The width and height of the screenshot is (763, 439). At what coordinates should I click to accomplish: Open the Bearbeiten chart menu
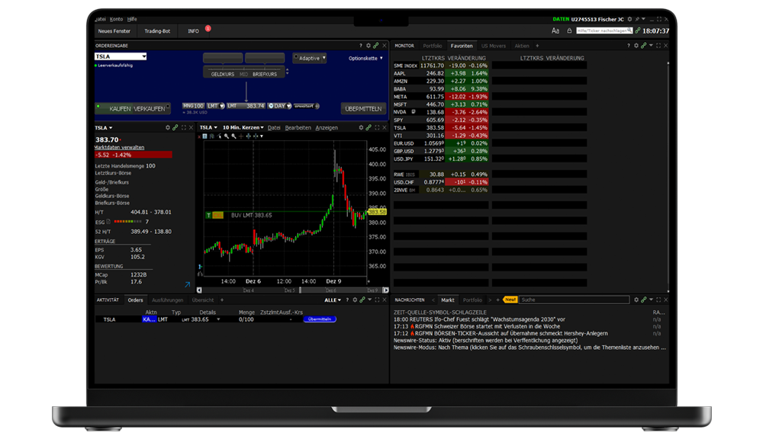(298, 127)
